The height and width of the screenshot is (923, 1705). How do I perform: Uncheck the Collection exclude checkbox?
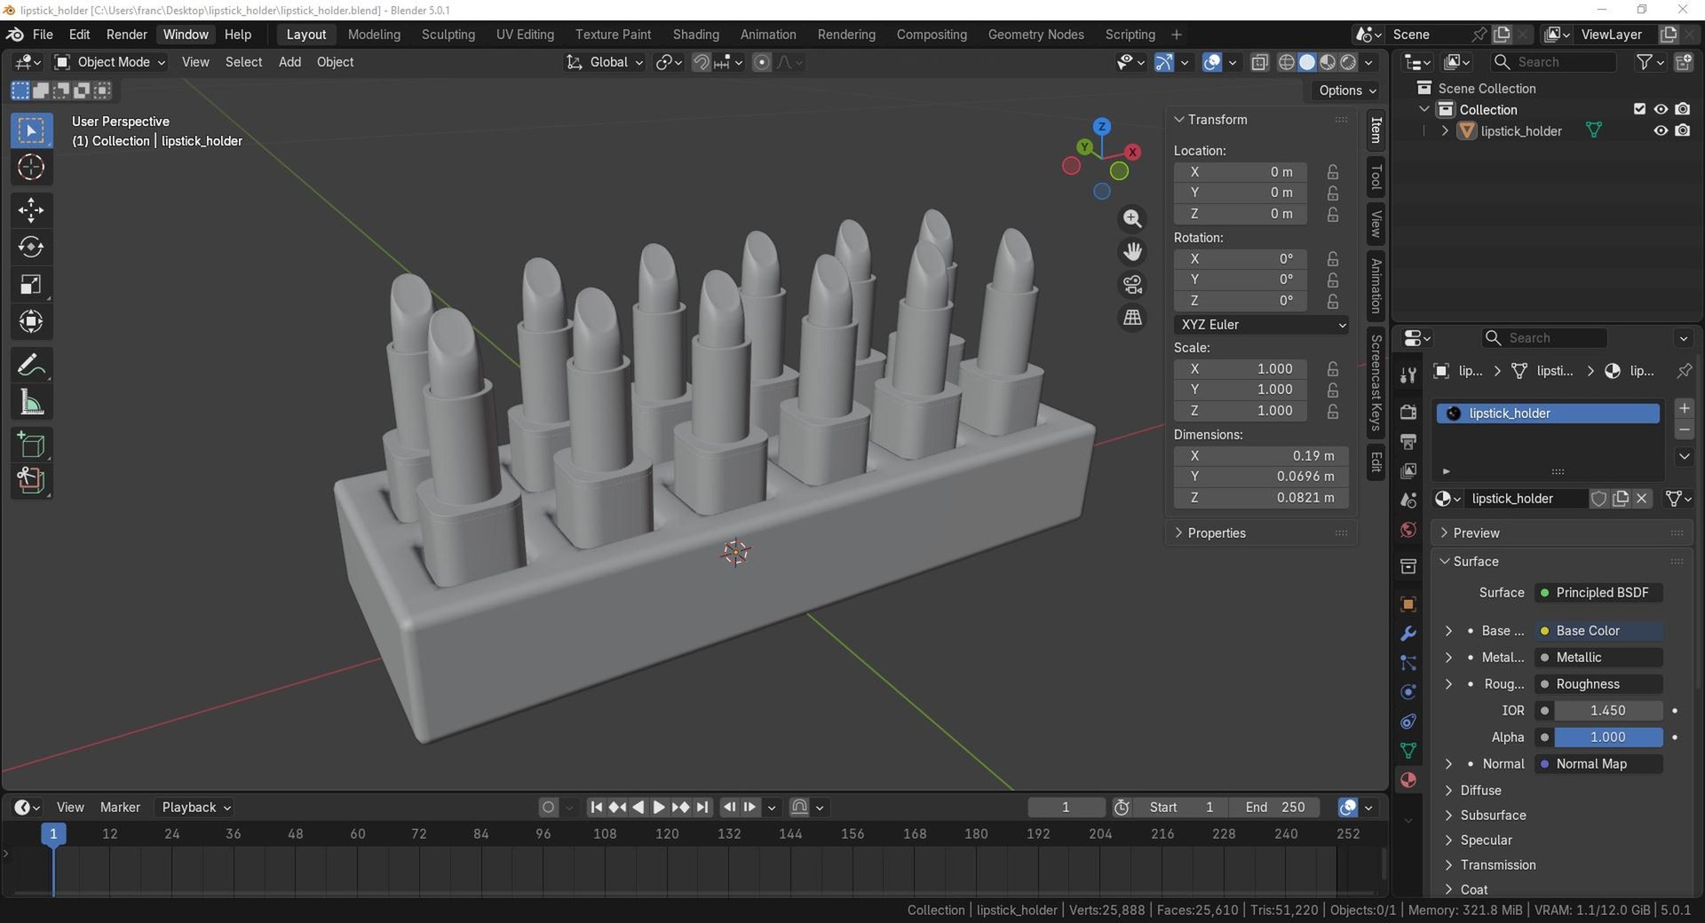pyautogui.click(x=1639, y=109)
